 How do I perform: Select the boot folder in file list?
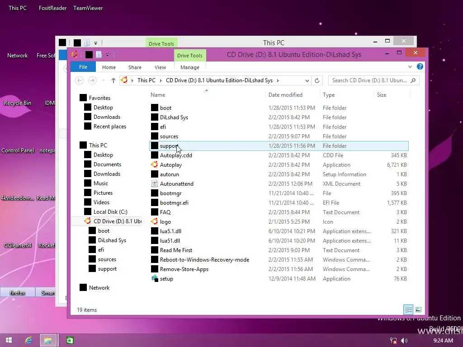tap(165, 108)
